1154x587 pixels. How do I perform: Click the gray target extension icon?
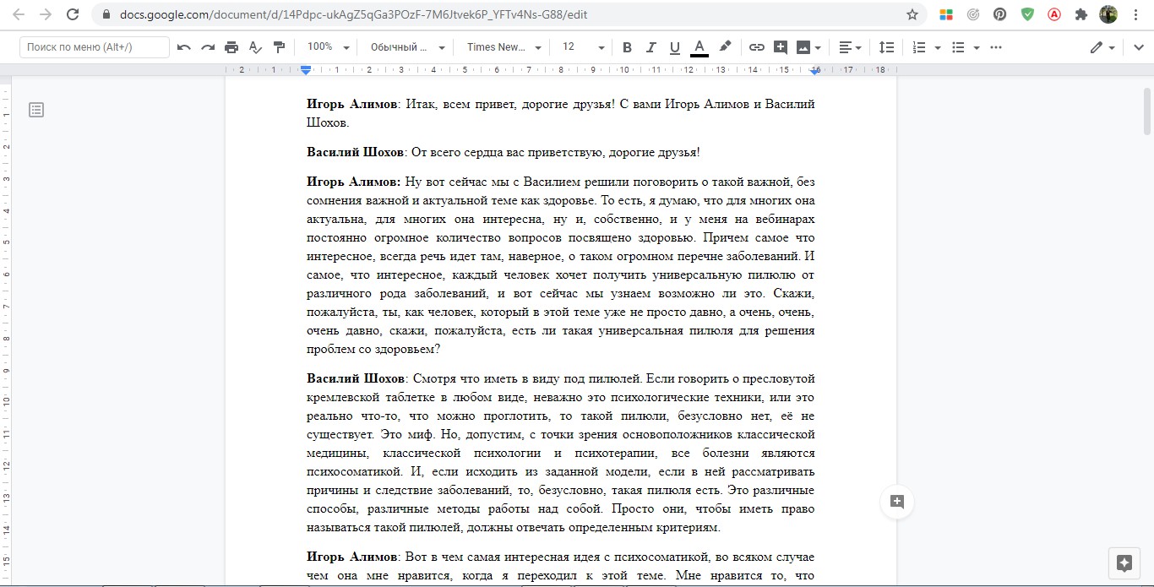(x=973, y=14)
